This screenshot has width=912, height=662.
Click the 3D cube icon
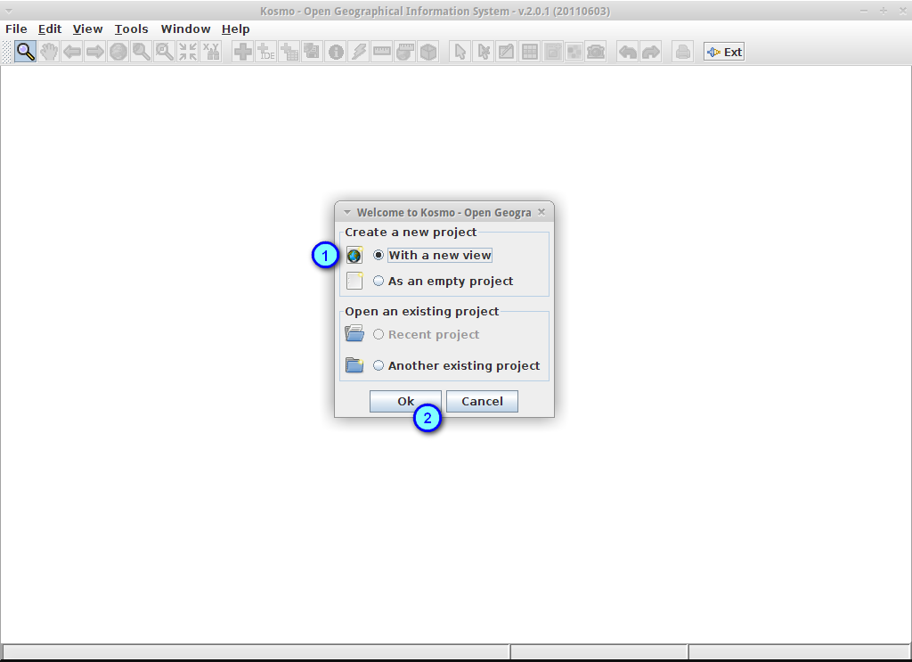[428, 52]
